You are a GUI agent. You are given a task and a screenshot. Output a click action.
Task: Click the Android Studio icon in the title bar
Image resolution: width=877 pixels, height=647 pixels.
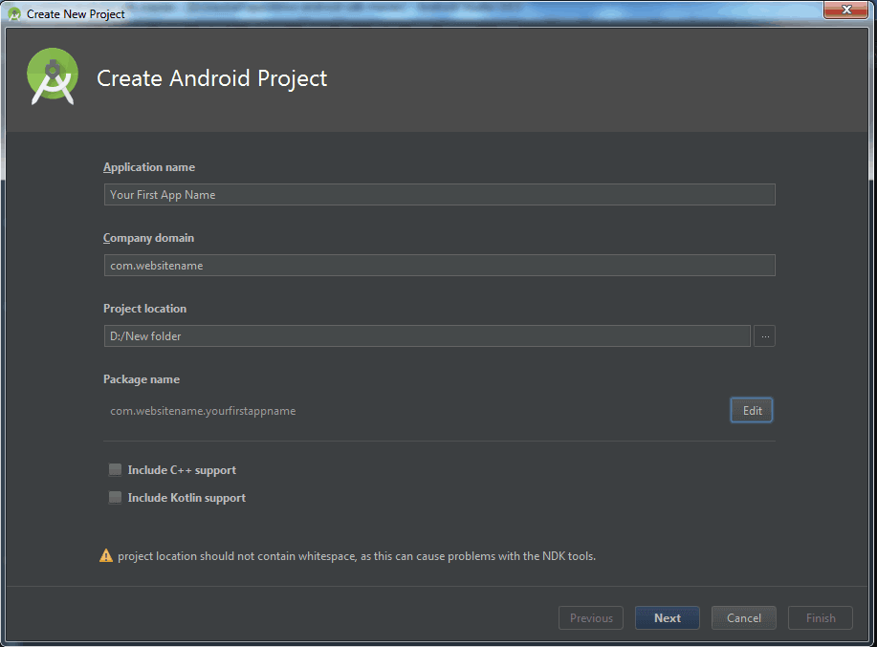click(x=14, y=14)
